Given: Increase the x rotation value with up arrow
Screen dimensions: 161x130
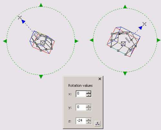Looking at the screenshot, I should pos(89,92).
